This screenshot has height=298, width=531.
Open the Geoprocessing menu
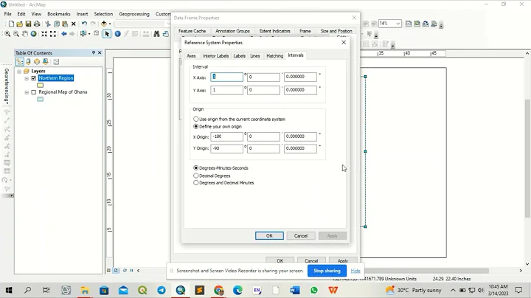pyautogui.click(x=134, y=14)
